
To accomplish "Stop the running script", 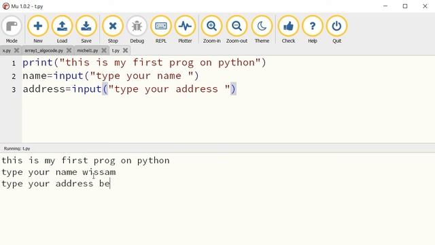I will coord(113,30).
